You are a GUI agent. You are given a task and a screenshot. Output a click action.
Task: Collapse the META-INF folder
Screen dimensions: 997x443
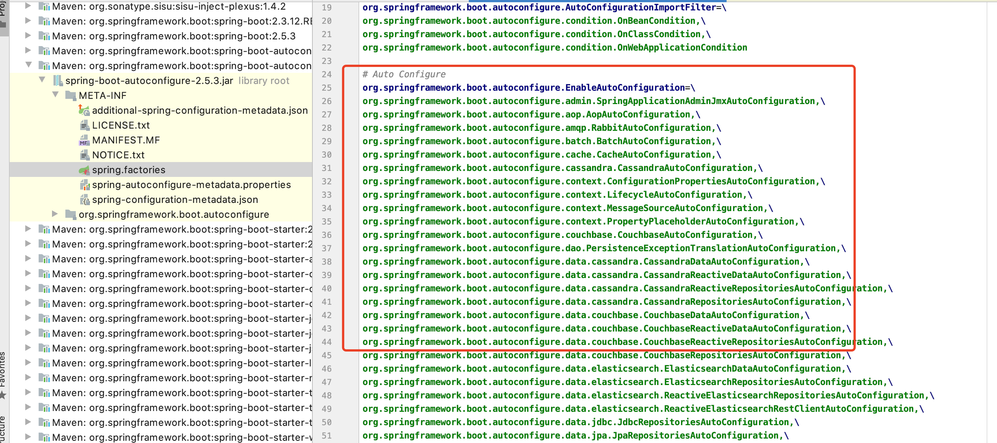coord(55,95)
